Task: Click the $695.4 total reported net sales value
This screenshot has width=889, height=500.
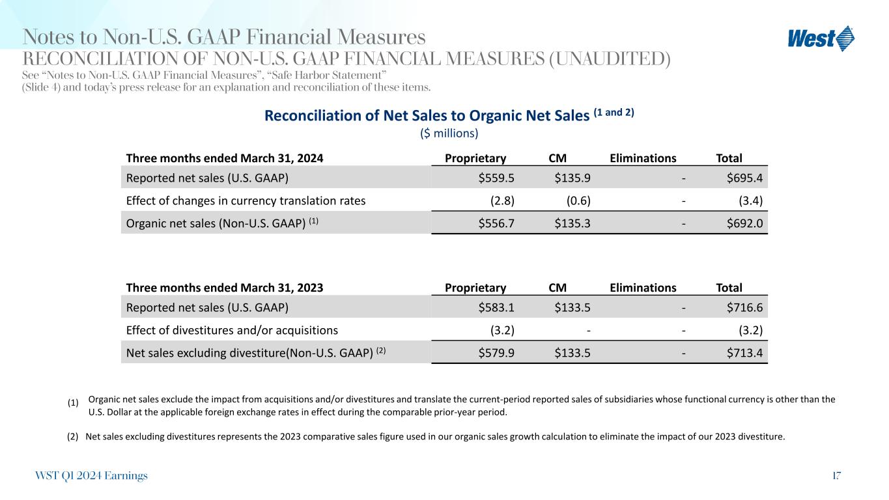Action: tap(745, 178)
